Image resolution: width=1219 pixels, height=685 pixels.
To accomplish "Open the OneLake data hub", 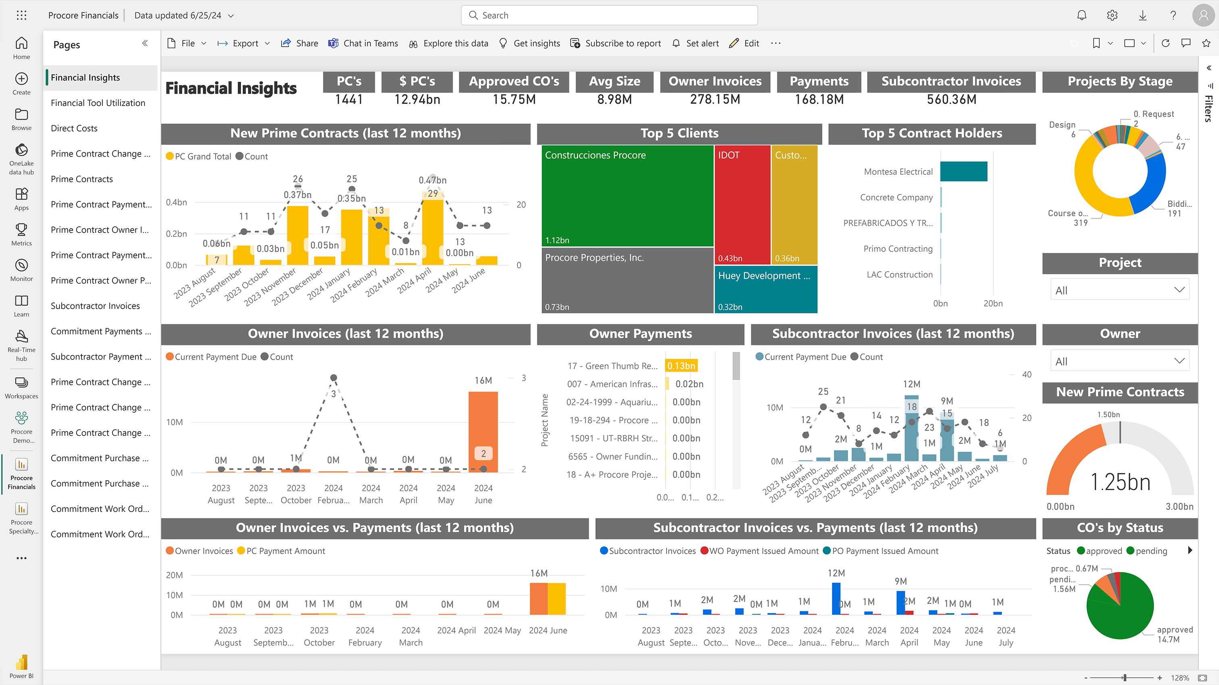I will click(21, 156).
